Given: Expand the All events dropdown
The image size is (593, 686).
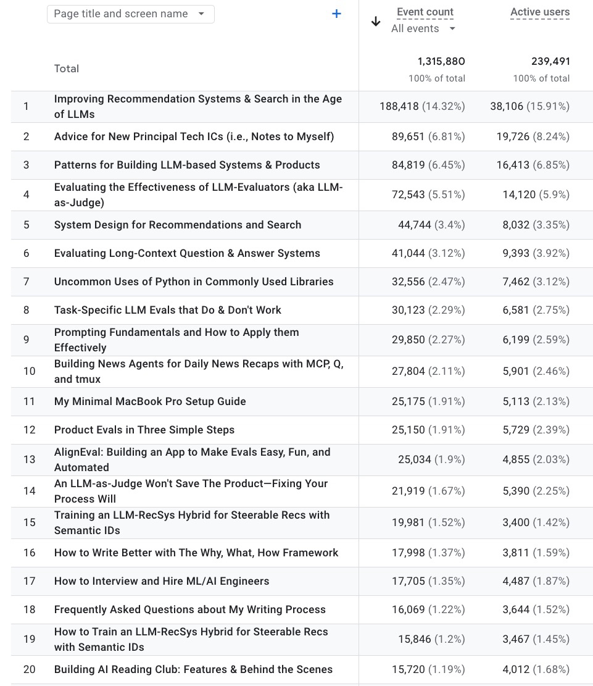Looking at the screenshot, I should click(423, 28).
